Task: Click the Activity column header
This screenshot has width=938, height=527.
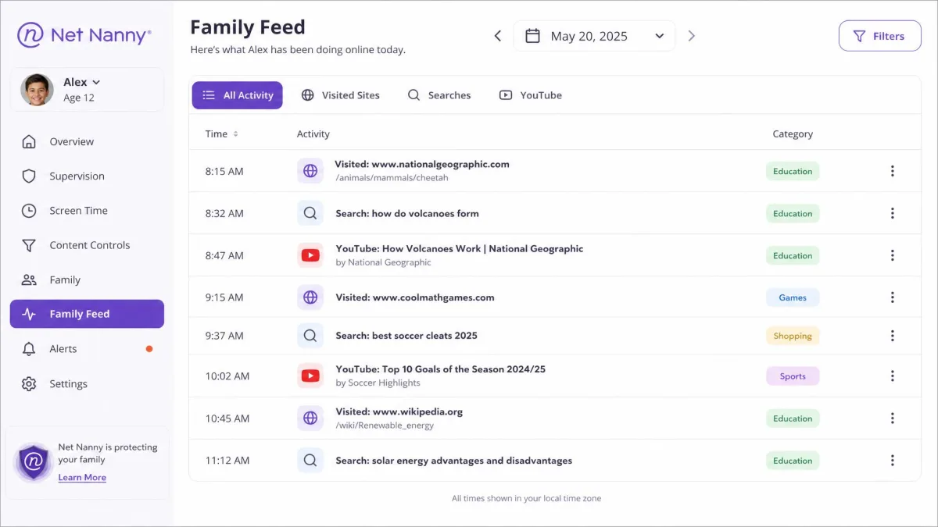Action: 313,134
